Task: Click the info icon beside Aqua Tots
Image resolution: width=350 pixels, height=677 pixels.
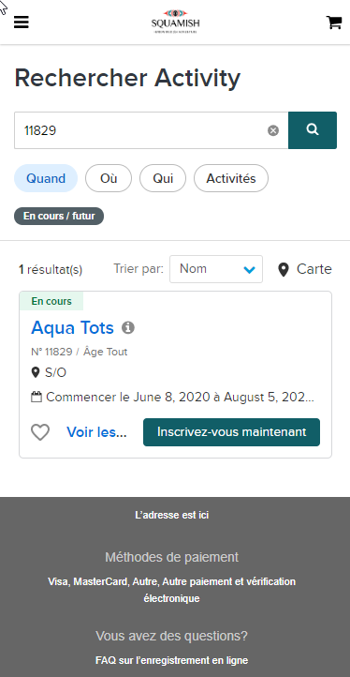Action: point(128,327)
